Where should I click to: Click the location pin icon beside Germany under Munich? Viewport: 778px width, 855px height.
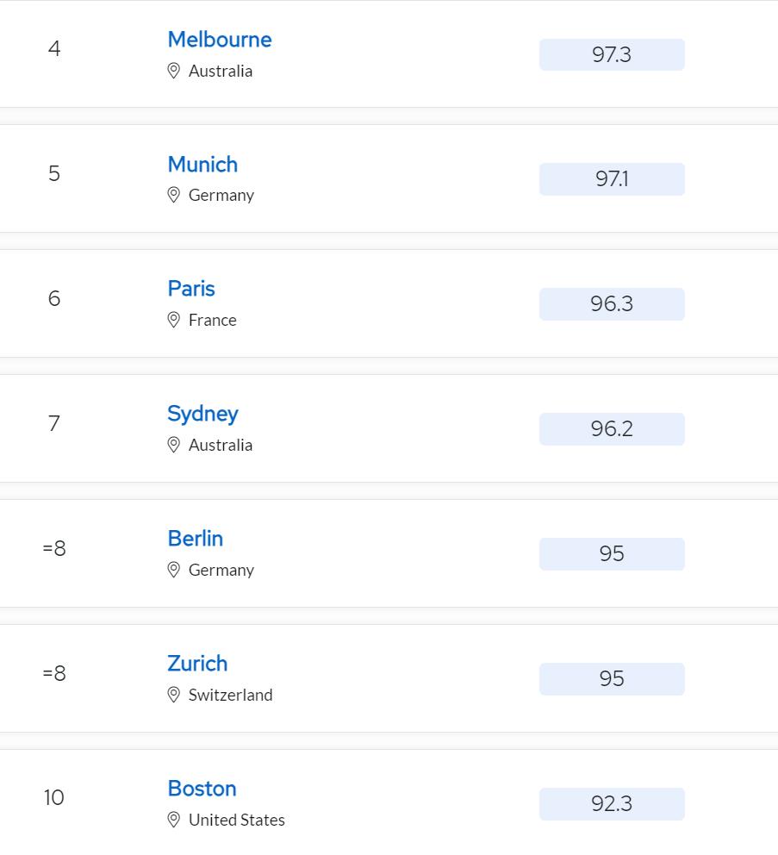[175, 195]
